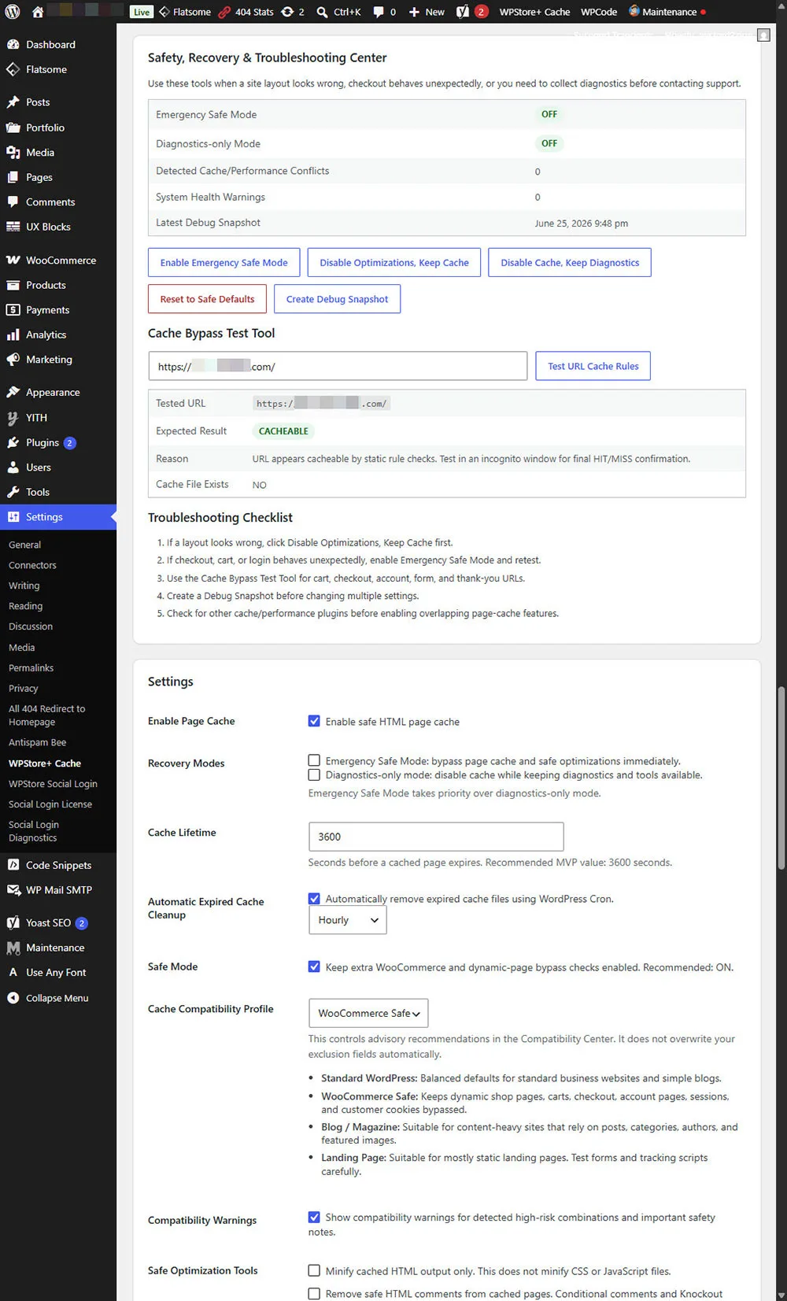The image size is (787, 1301).
Task: Click Enable Emergency Safe Mode button
Action: point(224,263)
